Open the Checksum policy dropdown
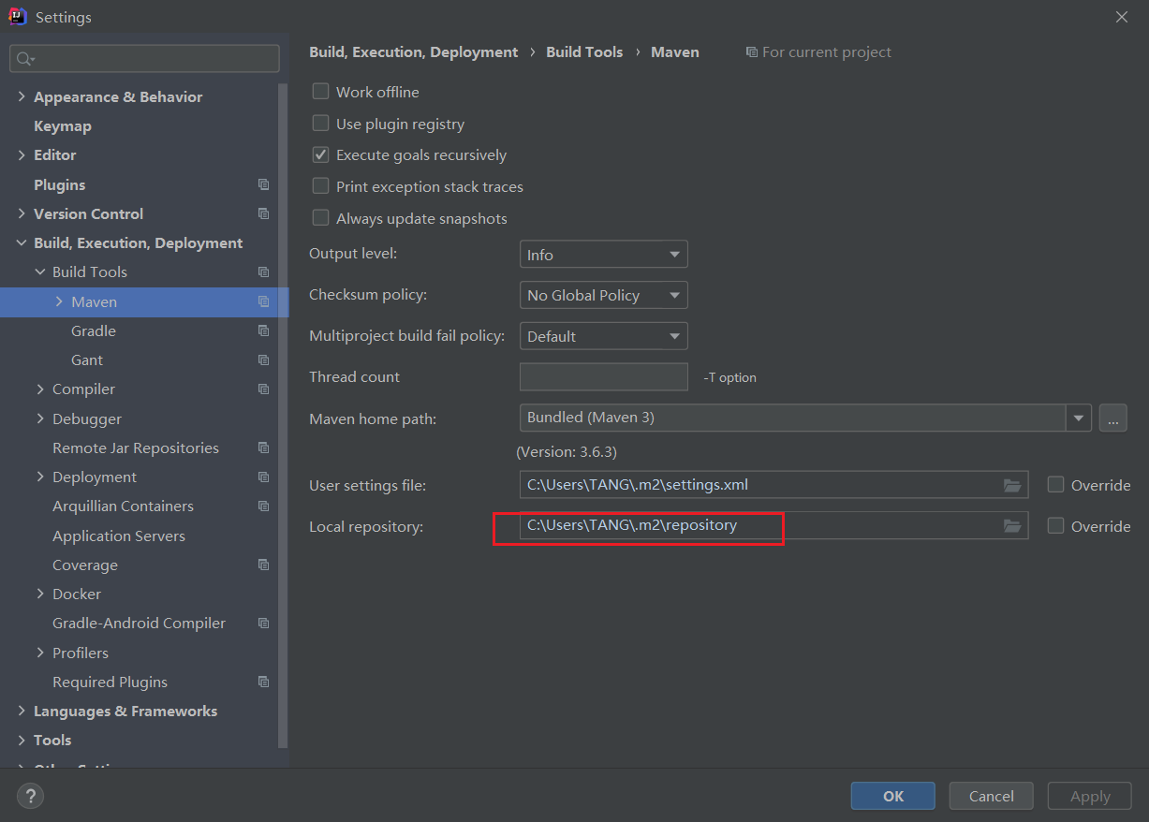The image size is (1149, 822). pos(603,295)
